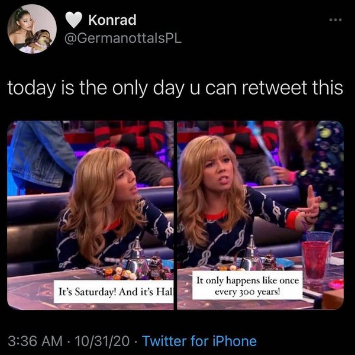Click the Twitter for iPhone source link
The height and width of the screenshot is (355, 355).
(199, 341)
